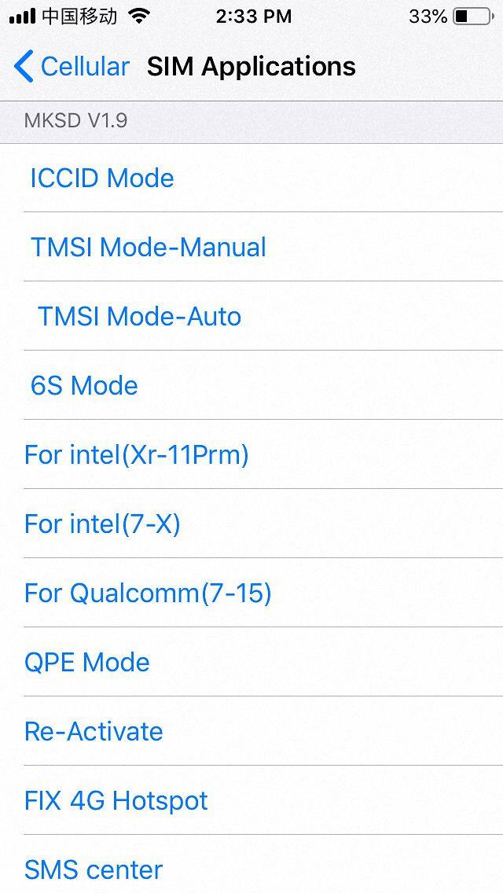Select FIX 4G Hotspot option
503x893 pixels.
click(116, 801)
